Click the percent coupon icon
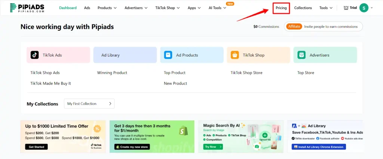 pos(97,128)
